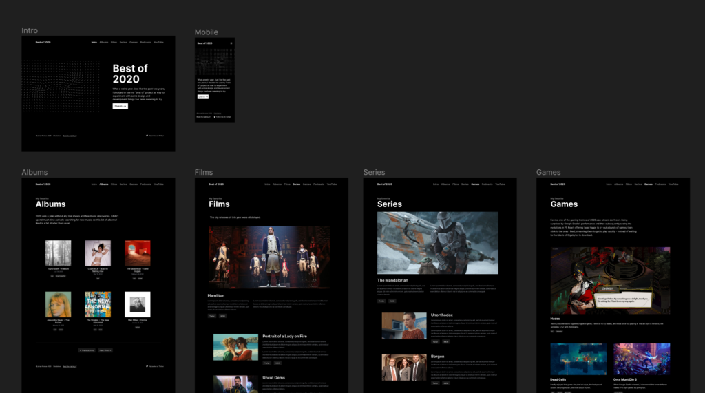705x393 pixels.
Task: Click Dive in button in Intro frame
Action: pos(120,106)
